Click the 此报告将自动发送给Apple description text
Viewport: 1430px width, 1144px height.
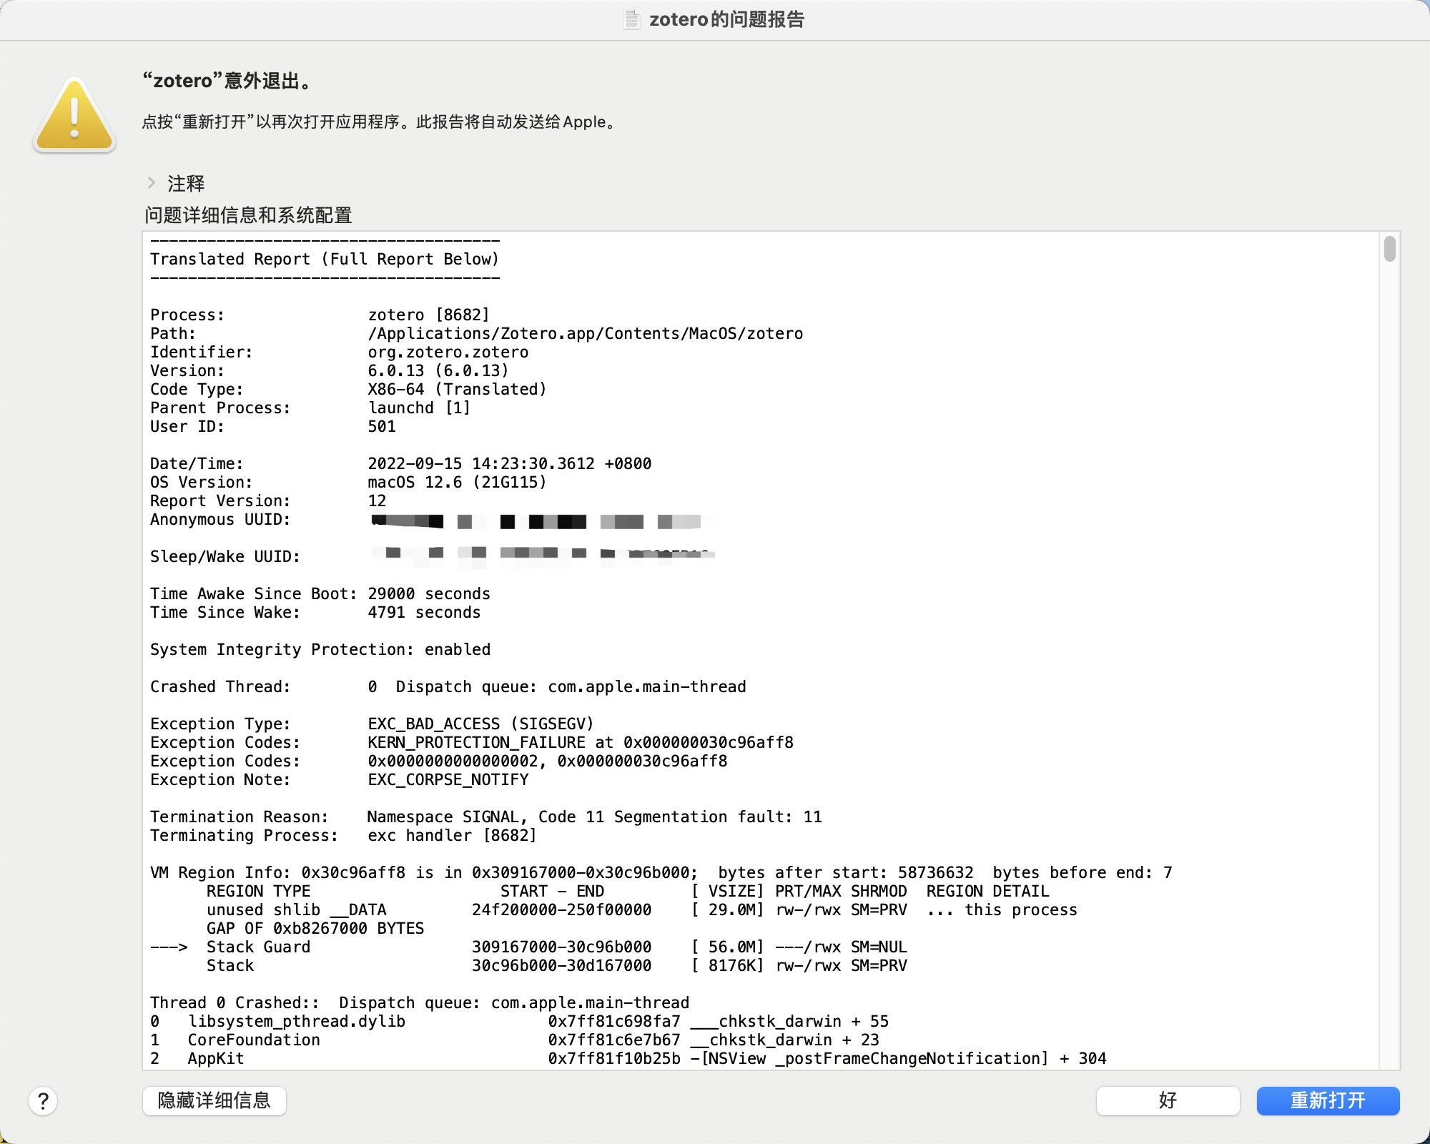pos(517,122)
